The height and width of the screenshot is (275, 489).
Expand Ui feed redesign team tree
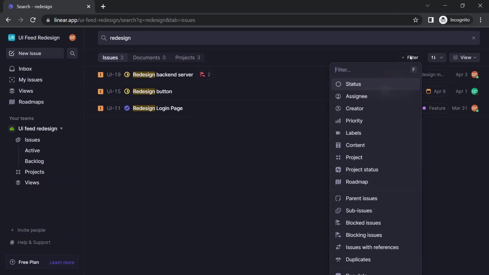[x=61, y=129]
